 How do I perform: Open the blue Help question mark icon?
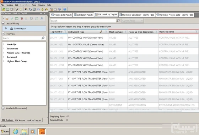pos(65,9)
